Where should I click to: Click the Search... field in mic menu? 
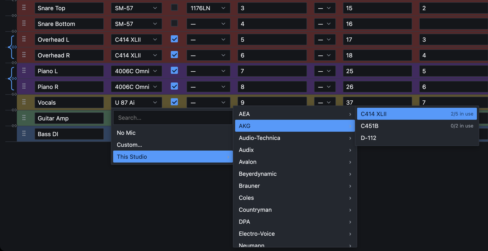[x=173, y=118]
